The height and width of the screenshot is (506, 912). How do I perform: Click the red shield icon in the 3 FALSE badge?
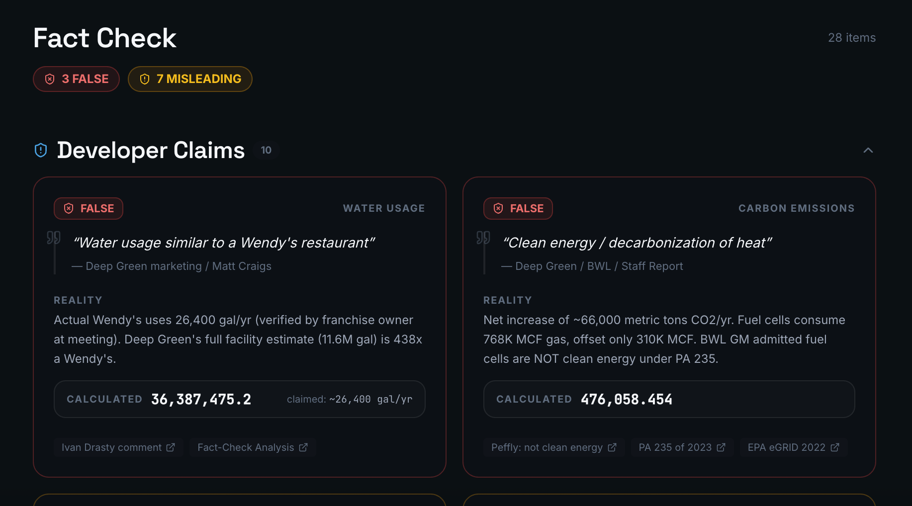point(50,79)
